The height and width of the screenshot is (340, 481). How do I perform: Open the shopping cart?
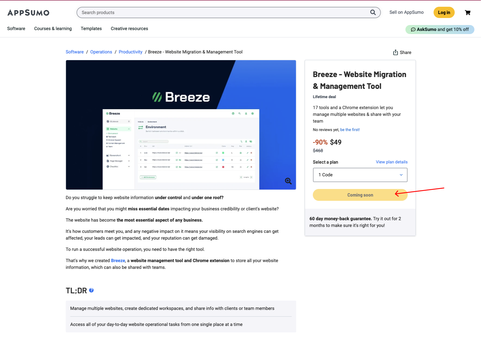[x=467, y=13]
